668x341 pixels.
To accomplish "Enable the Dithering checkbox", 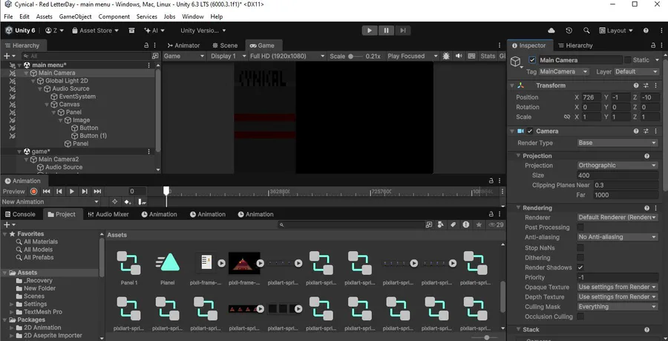I will (x=580, y=258).
